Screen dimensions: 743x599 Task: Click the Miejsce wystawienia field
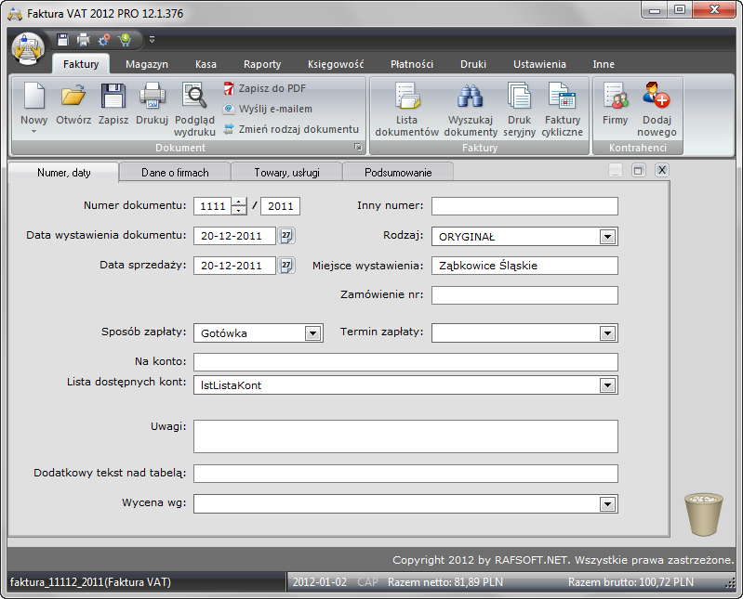[x=524, y=266]
